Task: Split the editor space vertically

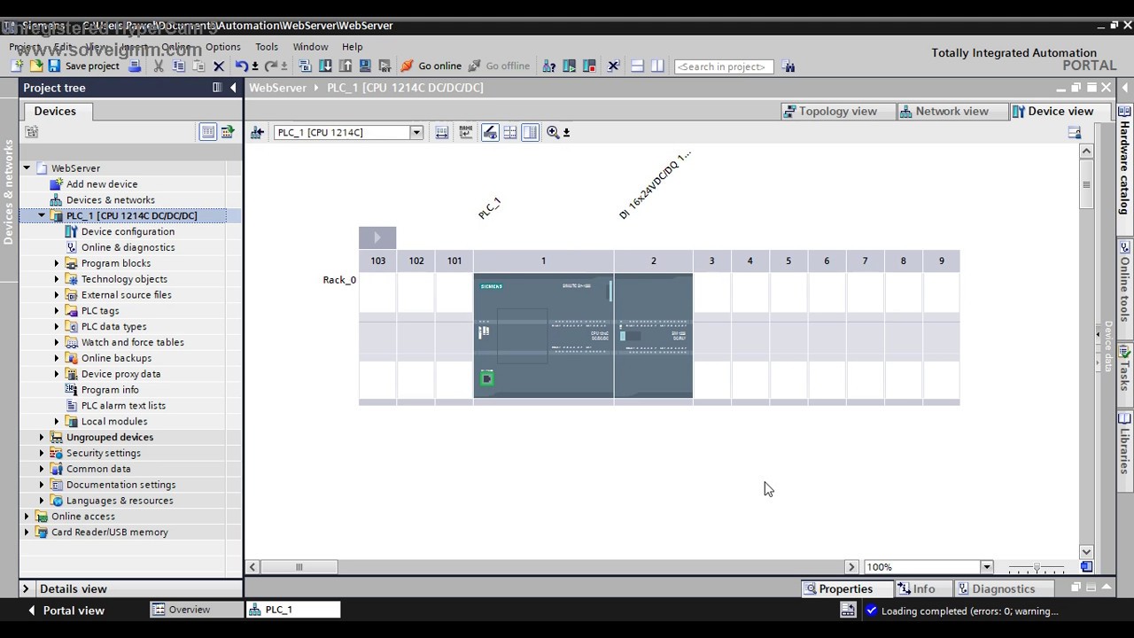Action: [657, 66]
